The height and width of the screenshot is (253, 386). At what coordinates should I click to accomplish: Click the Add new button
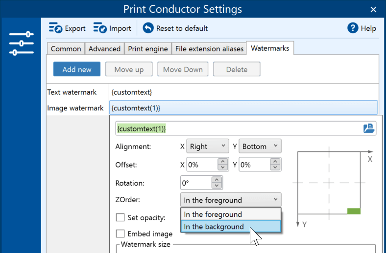click(x=77, y=69)
